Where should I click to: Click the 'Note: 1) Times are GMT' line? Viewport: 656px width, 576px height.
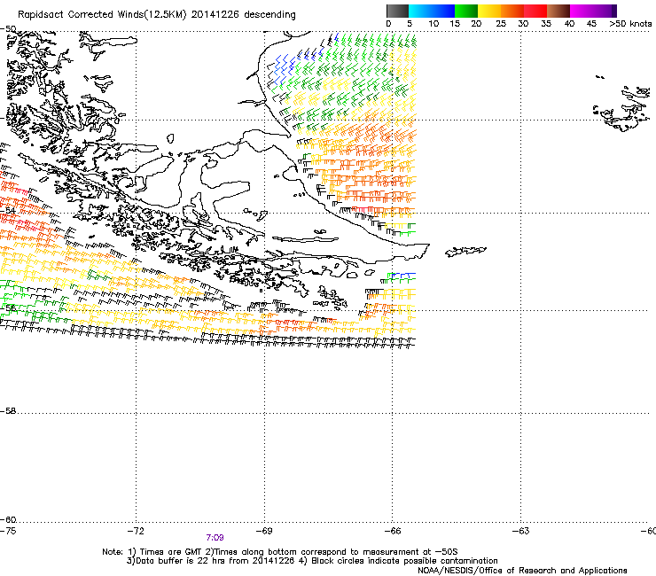[280, 552]
